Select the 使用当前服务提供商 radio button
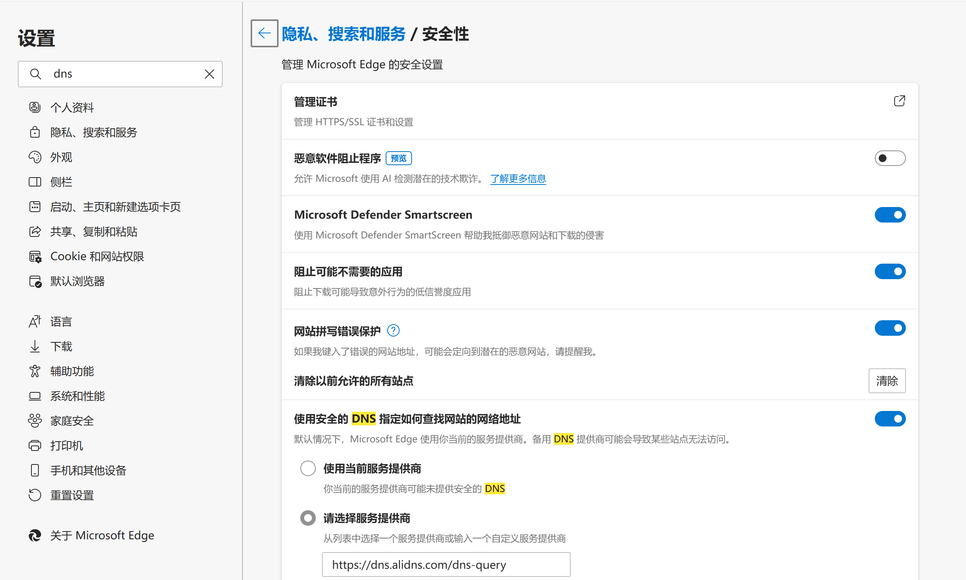The width and height of the screenshot is (966, 580). pyautogui.click(x=308, y=468)
